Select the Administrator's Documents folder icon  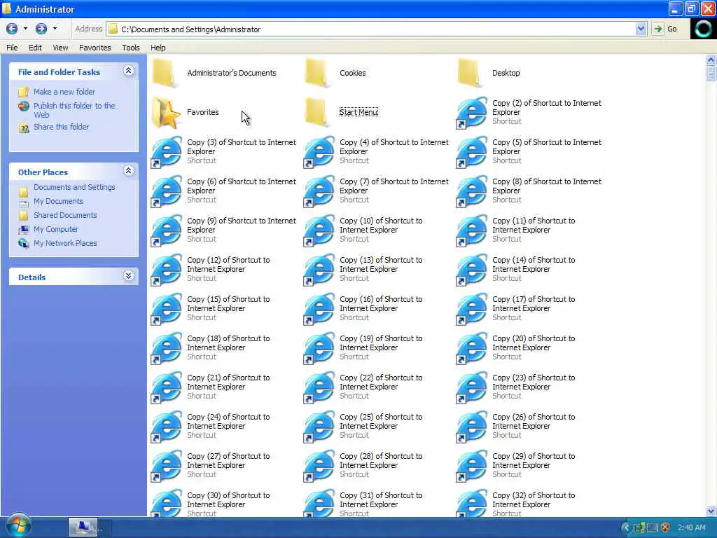(164, 72)
